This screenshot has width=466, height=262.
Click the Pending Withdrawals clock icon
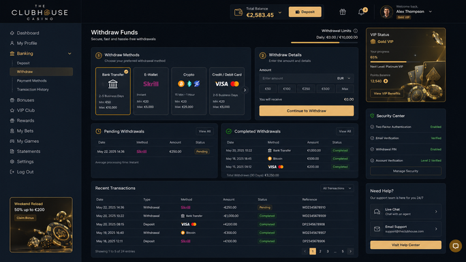coord(98,131)
